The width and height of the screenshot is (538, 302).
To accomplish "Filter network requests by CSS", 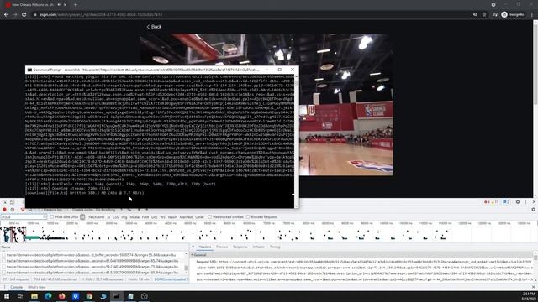I will (116, 217).
